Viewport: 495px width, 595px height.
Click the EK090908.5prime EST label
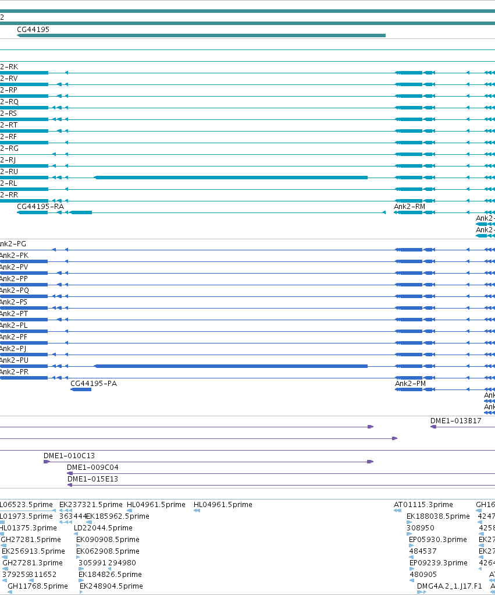108,540
